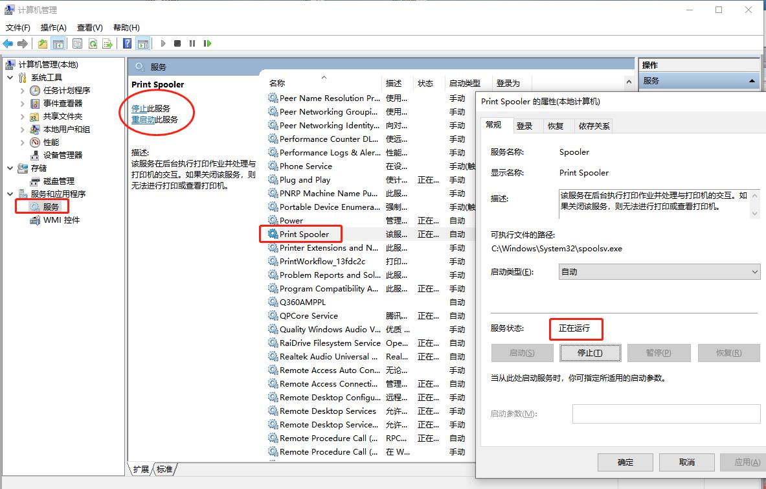Click the Restart Service toolbar icon
Viewport: 766px width, 489px height.
pyautogui.click(x=207, y=43)
